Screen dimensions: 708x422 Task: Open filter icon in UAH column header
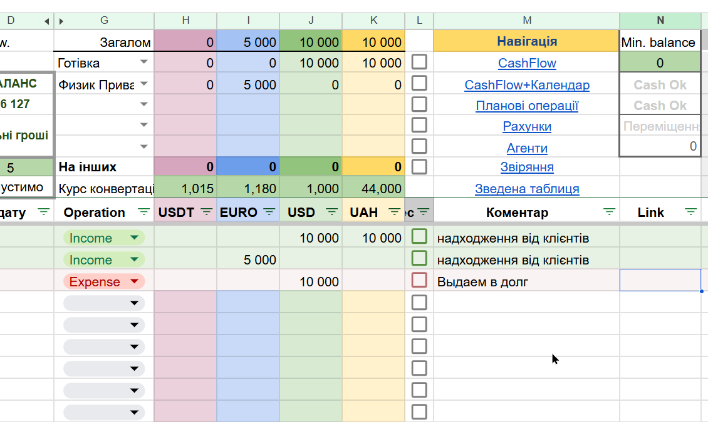[394, 213]
